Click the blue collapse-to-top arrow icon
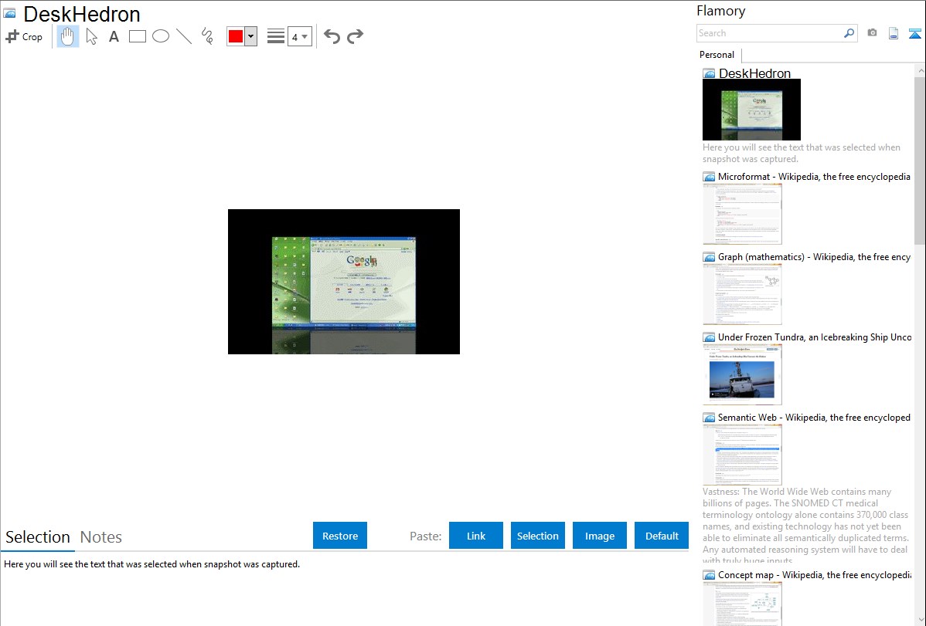Viewport: 926px width, 626px height. (915, 33)
